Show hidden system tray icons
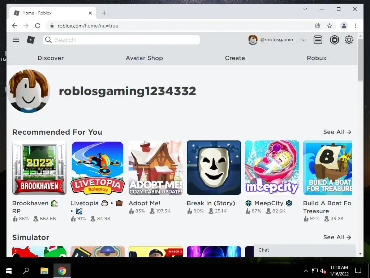 tap(306, 271)
